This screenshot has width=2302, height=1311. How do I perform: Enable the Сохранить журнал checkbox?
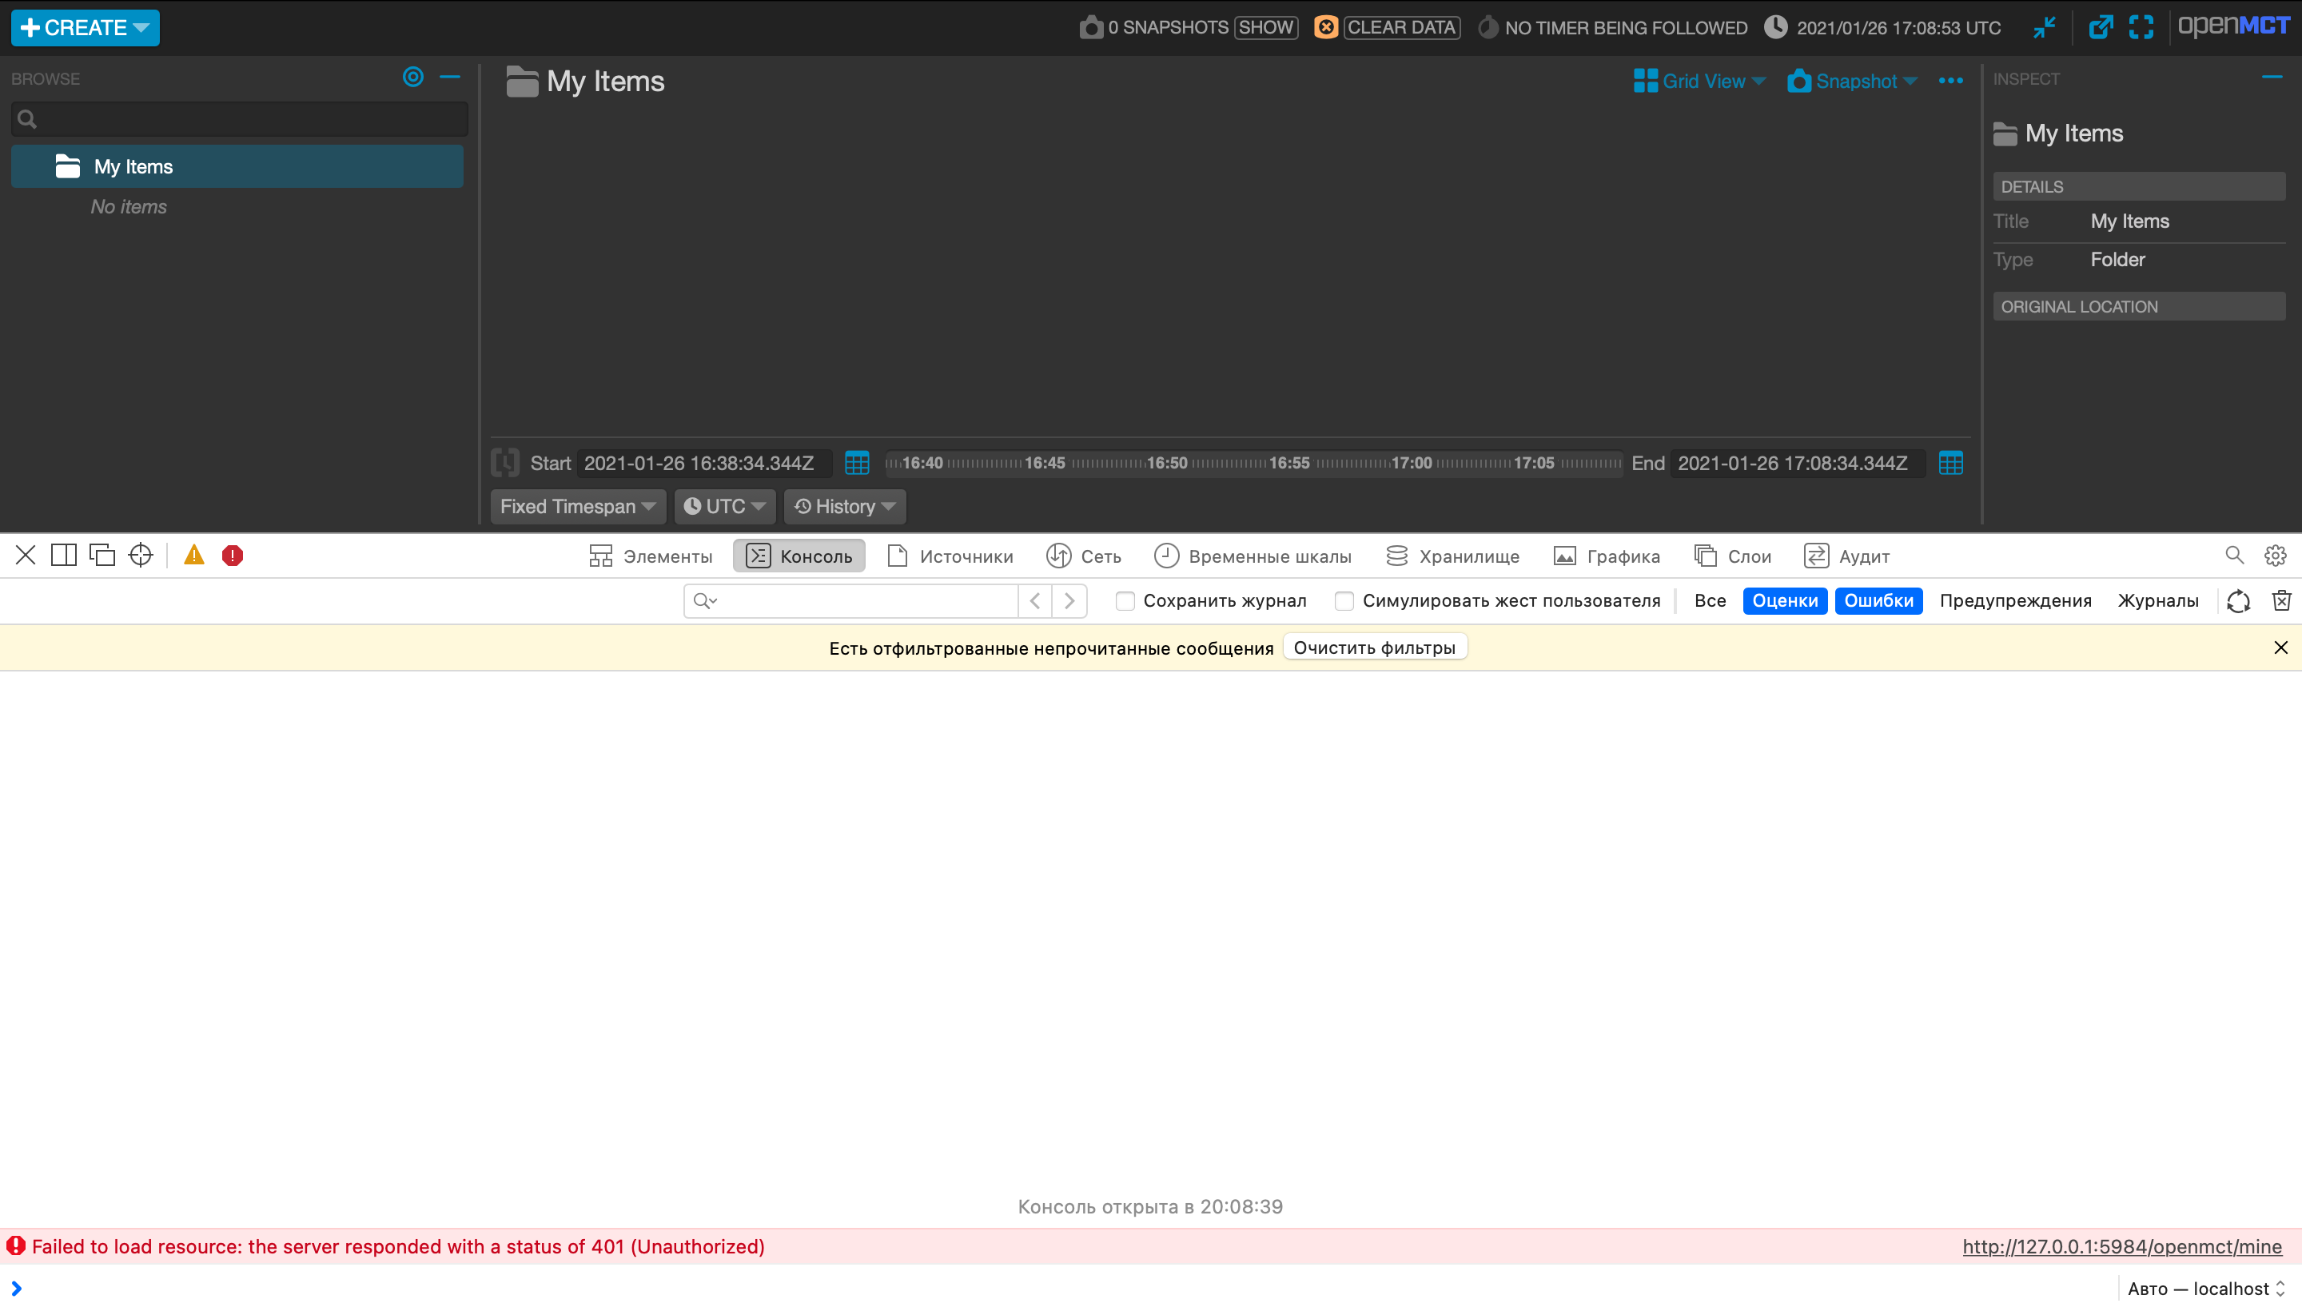pos(1124,600)
